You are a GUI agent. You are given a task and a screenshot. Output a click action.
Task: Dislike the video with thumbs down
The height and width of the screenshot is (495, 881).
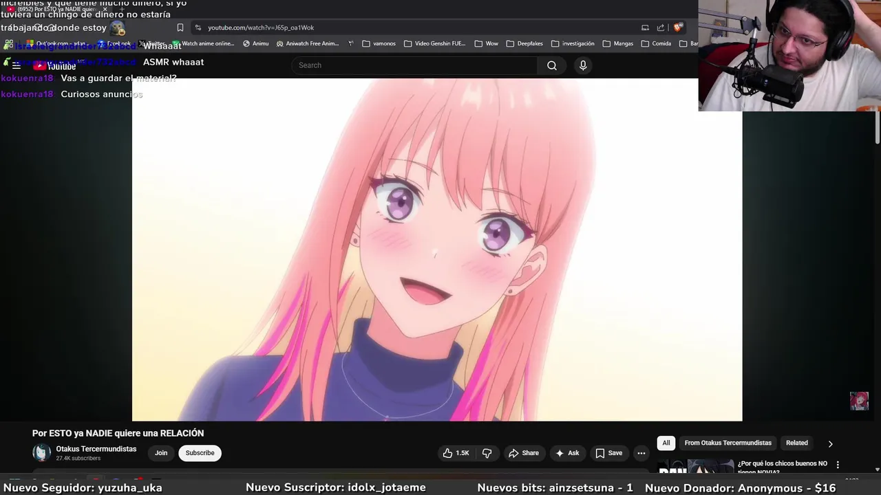tap(487, 453)
